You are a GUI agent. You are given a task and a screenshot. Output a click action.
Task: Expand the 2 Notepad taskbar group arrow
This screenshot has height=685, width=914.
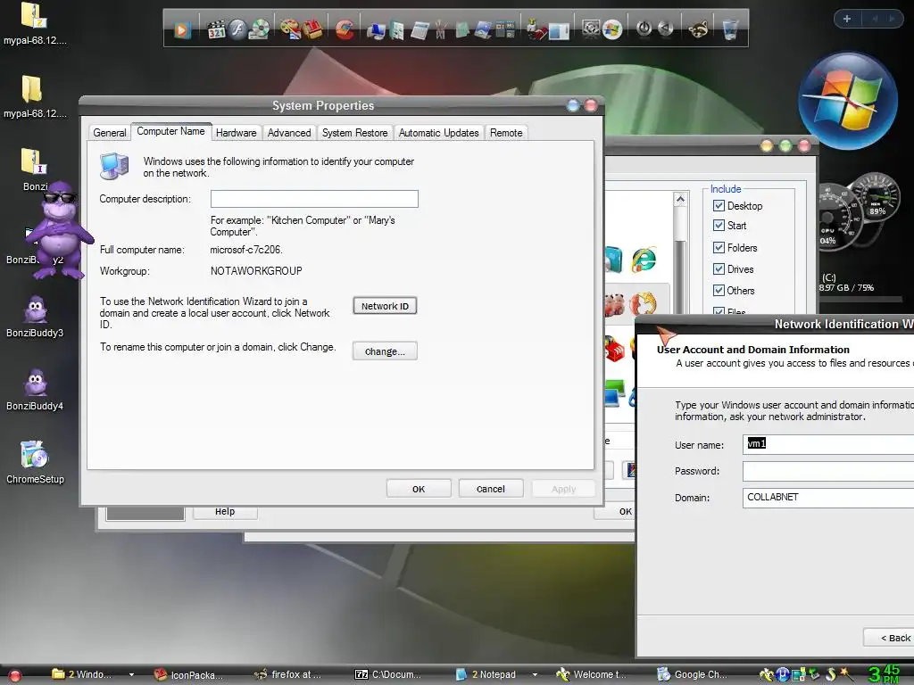(x=535, y=674)
